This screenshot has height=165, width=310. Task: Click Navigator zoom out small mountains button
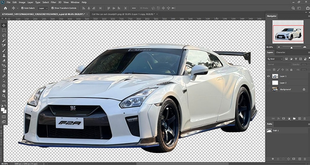(279, 47)
